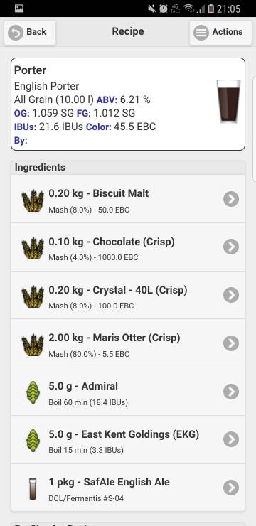
Task: Tap the Ingredients section header
Action: [128, 167]
